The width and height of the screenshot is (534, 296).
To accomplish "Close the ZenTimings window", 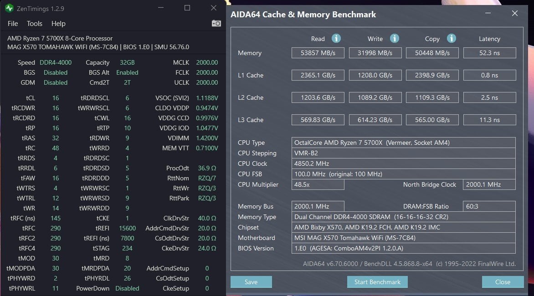I will coord(214,8).
